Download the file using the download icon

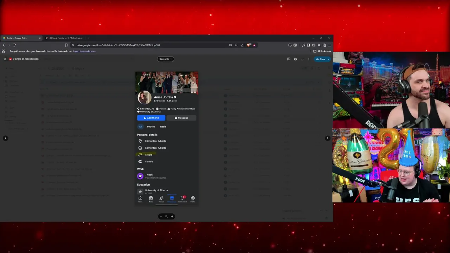(x=302, y=59)
